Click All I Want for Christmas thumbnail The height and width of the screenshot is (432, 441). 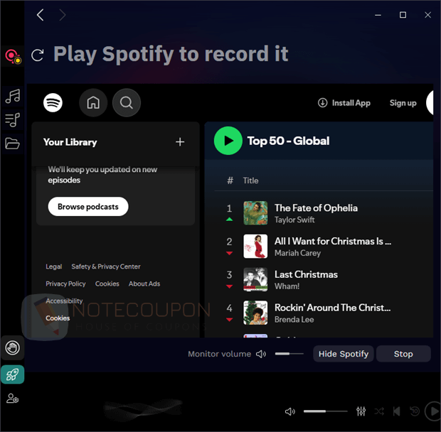click(x=255, y=247)
